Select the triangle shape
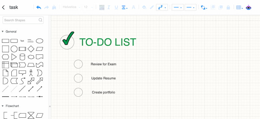Image resolution: width=260 pixels, height=119 pixels. [14, 57]
